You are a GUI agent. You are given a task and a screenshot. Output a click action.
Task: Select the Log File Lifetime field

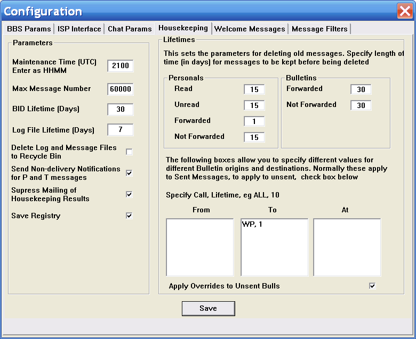tap(120, 130)
